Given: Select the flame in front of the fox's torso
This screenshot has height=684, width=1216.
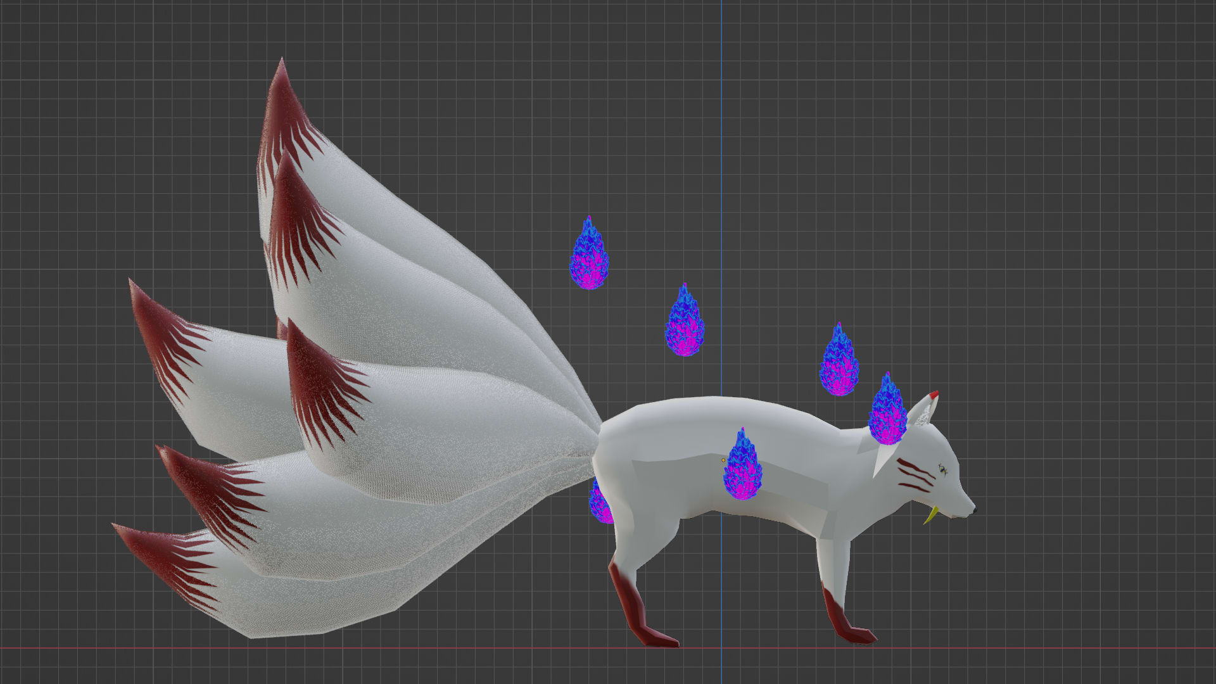Looking at the screenshot, I should click(x=742, y=464).
